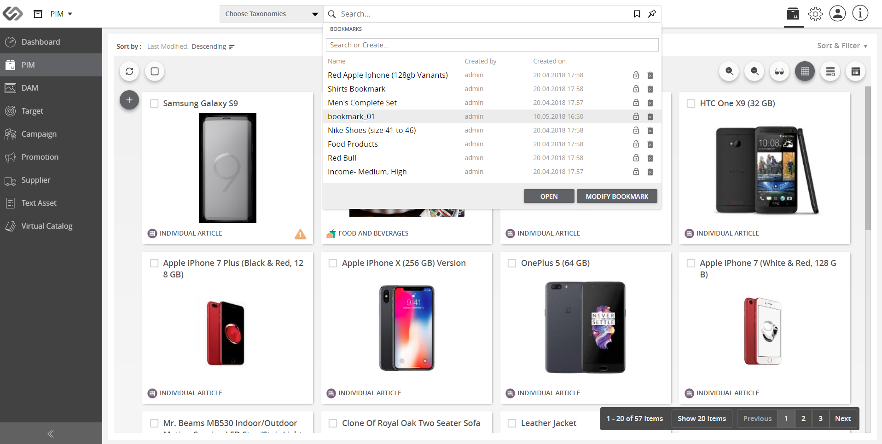Select the Income- Medium, High bookmark
Image resolution: width=882 pixels, height=444 pixels.
point(492,172)
